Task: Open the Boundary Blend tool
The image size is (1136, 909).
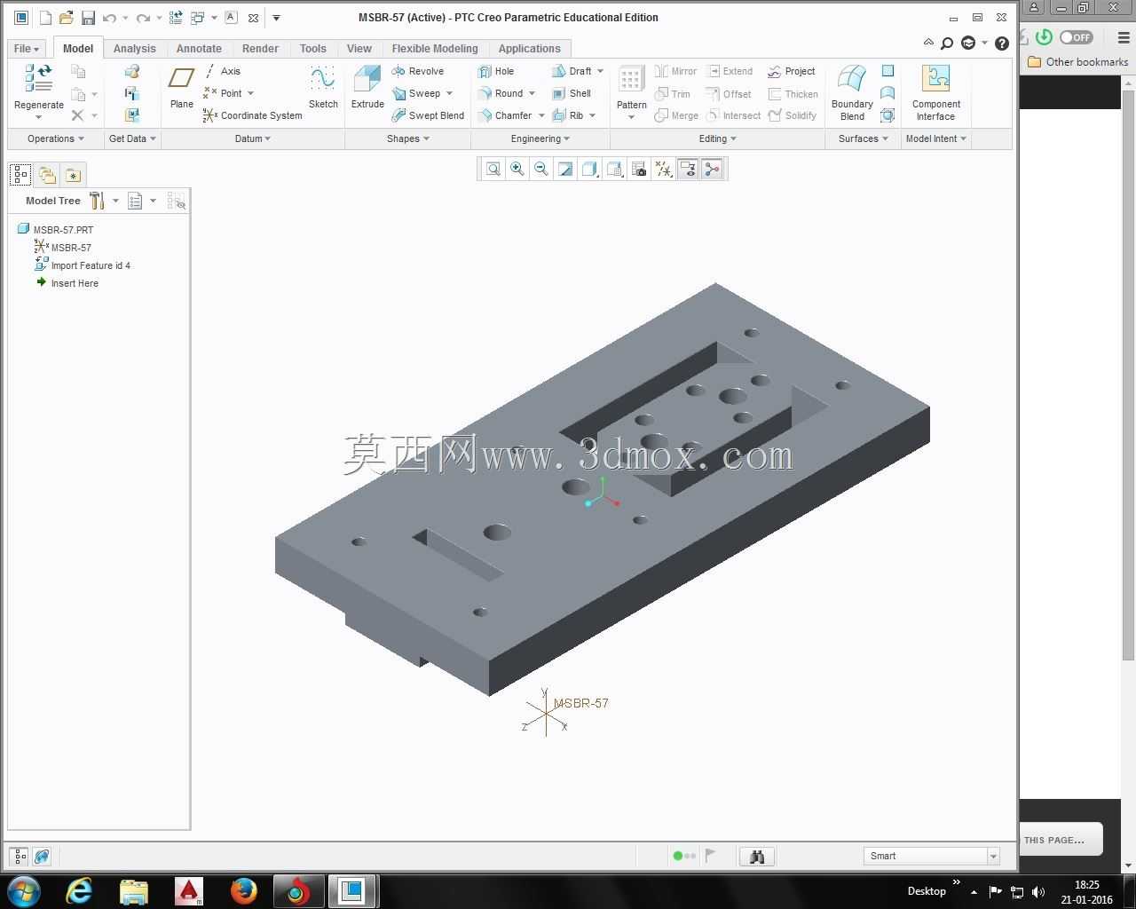Action: click(852, 92)
